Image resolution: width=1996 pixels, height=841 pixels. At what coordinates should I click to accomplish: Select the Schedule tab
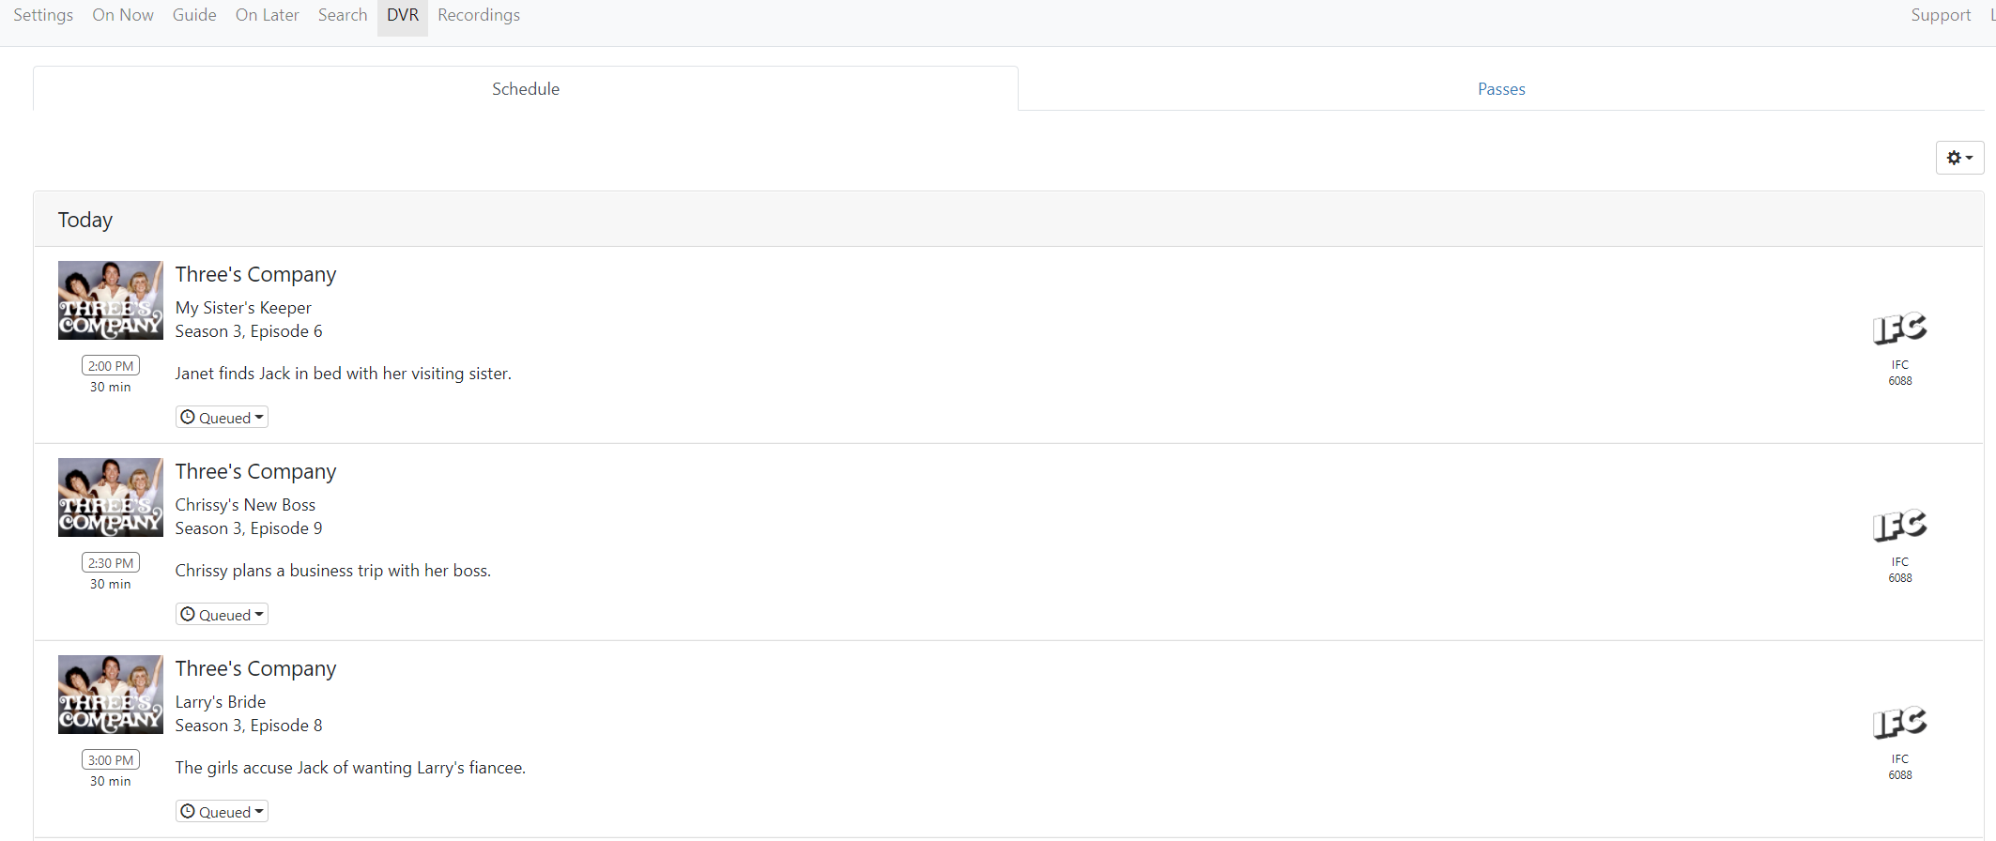coord(526,89)
